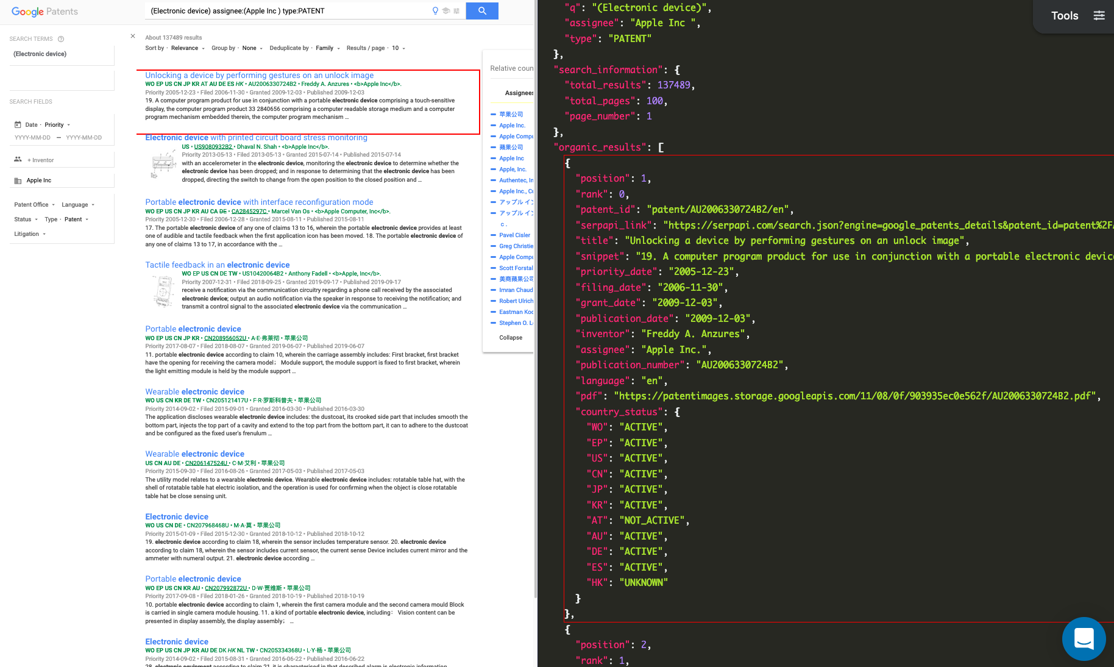Click patent number link US9080932B2
1114x667 pixels.
pos(213,147)
